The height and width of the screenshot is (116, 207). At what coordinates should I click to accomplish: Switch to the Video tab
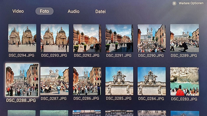pos(18,11)
